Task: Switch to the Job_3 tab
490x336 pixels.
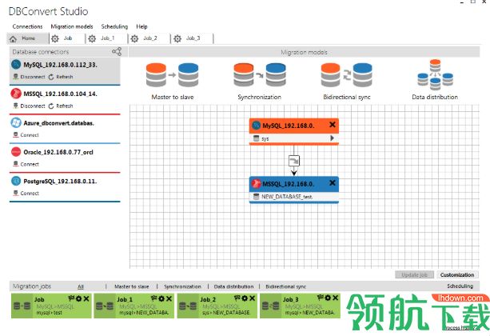Action: pyautogui.click(x=193, y=38)
